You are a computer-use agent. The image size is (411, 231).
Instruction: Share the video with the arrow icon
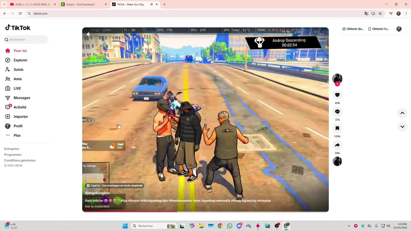[337, 145]
